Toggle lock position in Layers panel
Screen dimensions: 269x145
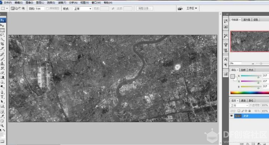click(x=246, y=111)
